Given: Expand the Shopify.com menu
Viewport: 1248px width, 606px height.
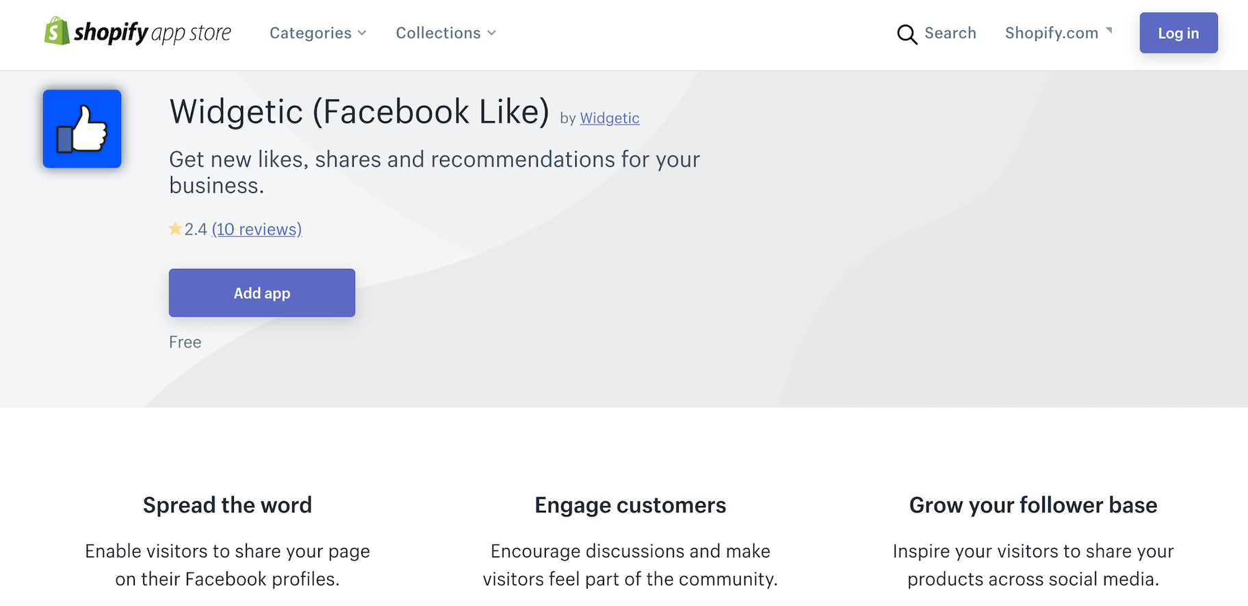Looking at the screenshot, I should click(x=1058, y=32).
